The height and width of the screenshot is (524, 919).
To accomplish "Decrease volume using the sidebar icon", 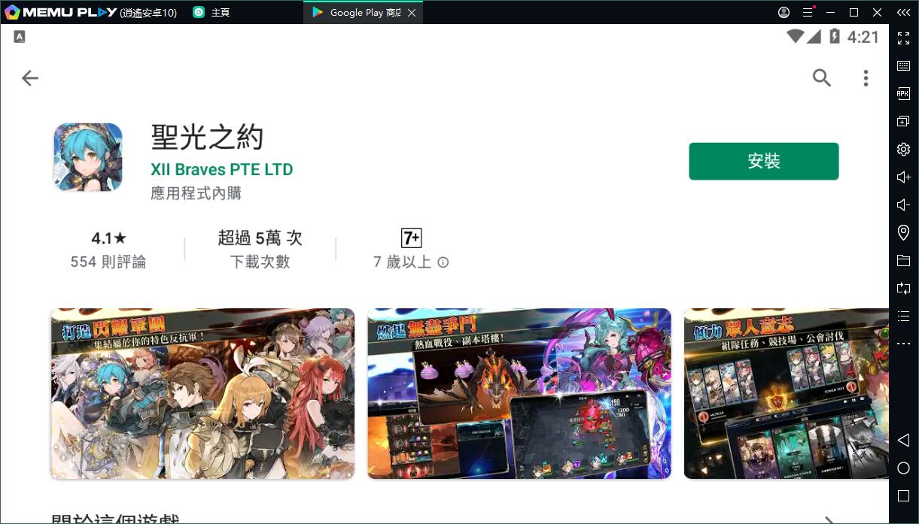I will point(902,204).
